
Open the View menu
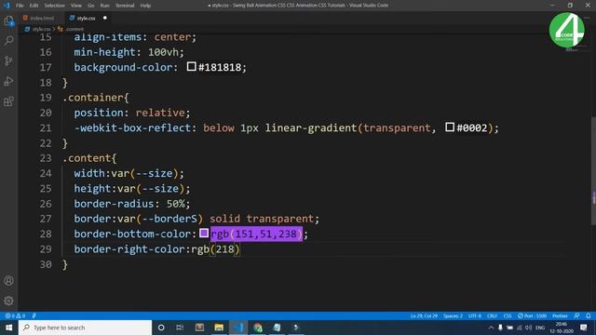coord(76,6)
